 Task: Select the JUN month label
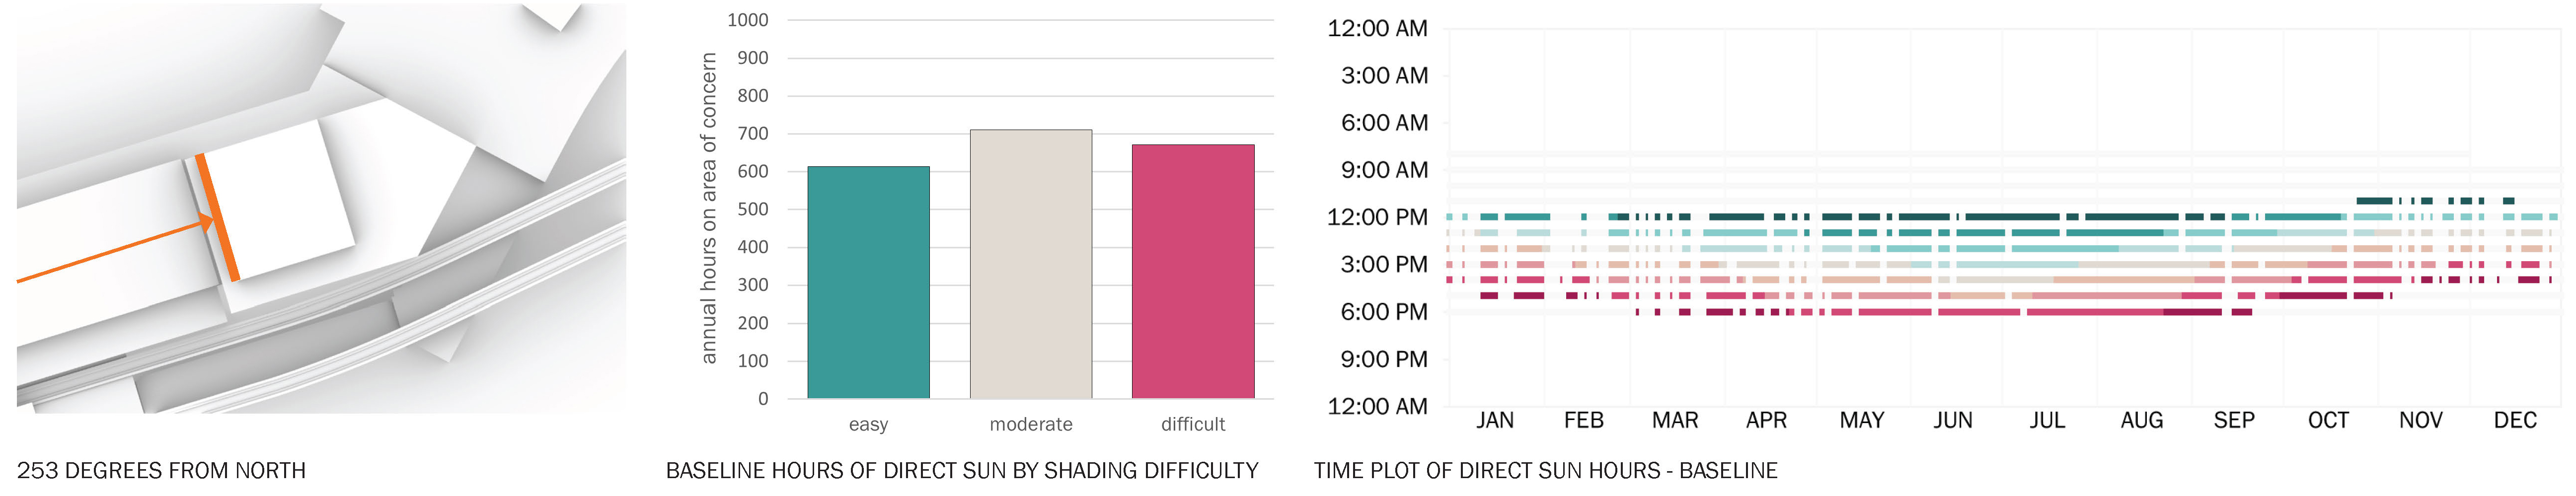click(1953, 420)
